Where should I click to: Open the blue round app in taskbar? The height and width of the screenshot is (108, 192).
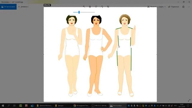[32, 106]
